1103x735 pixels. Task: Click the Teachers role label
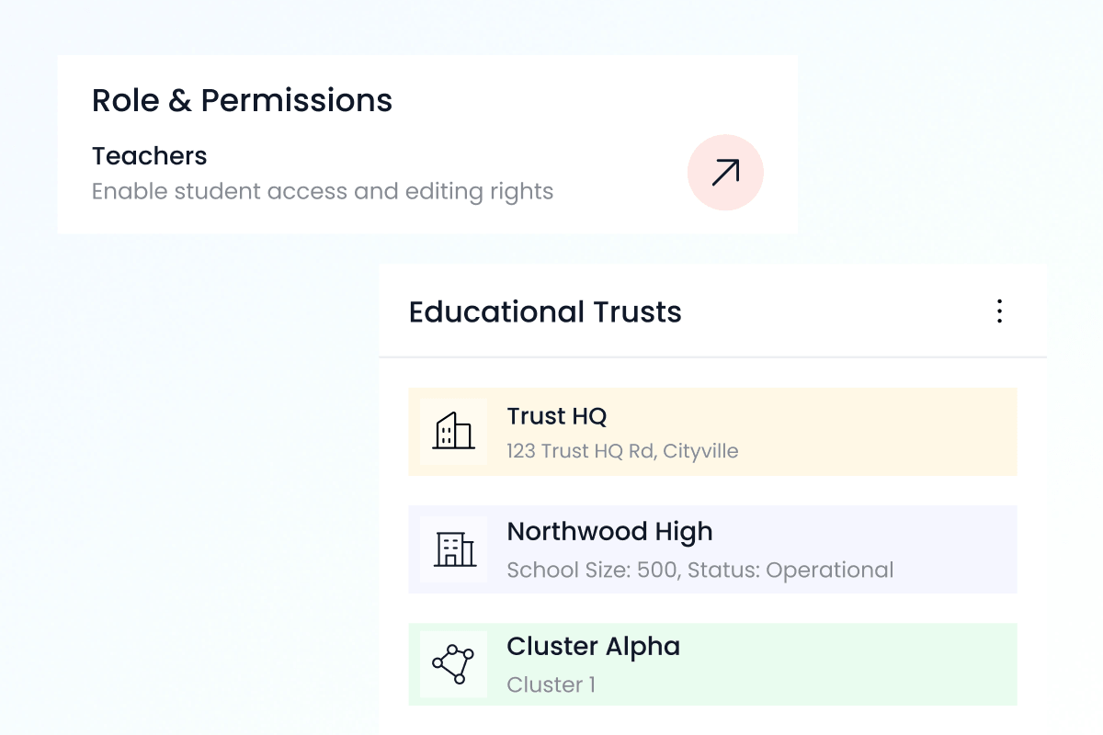[149, 156]
